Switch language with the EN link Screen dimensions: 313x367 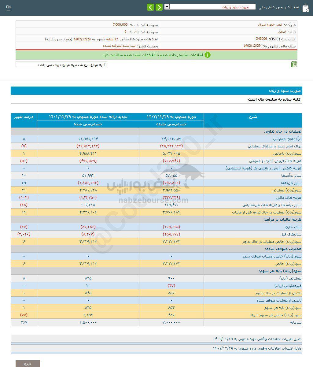click(8, 7)
